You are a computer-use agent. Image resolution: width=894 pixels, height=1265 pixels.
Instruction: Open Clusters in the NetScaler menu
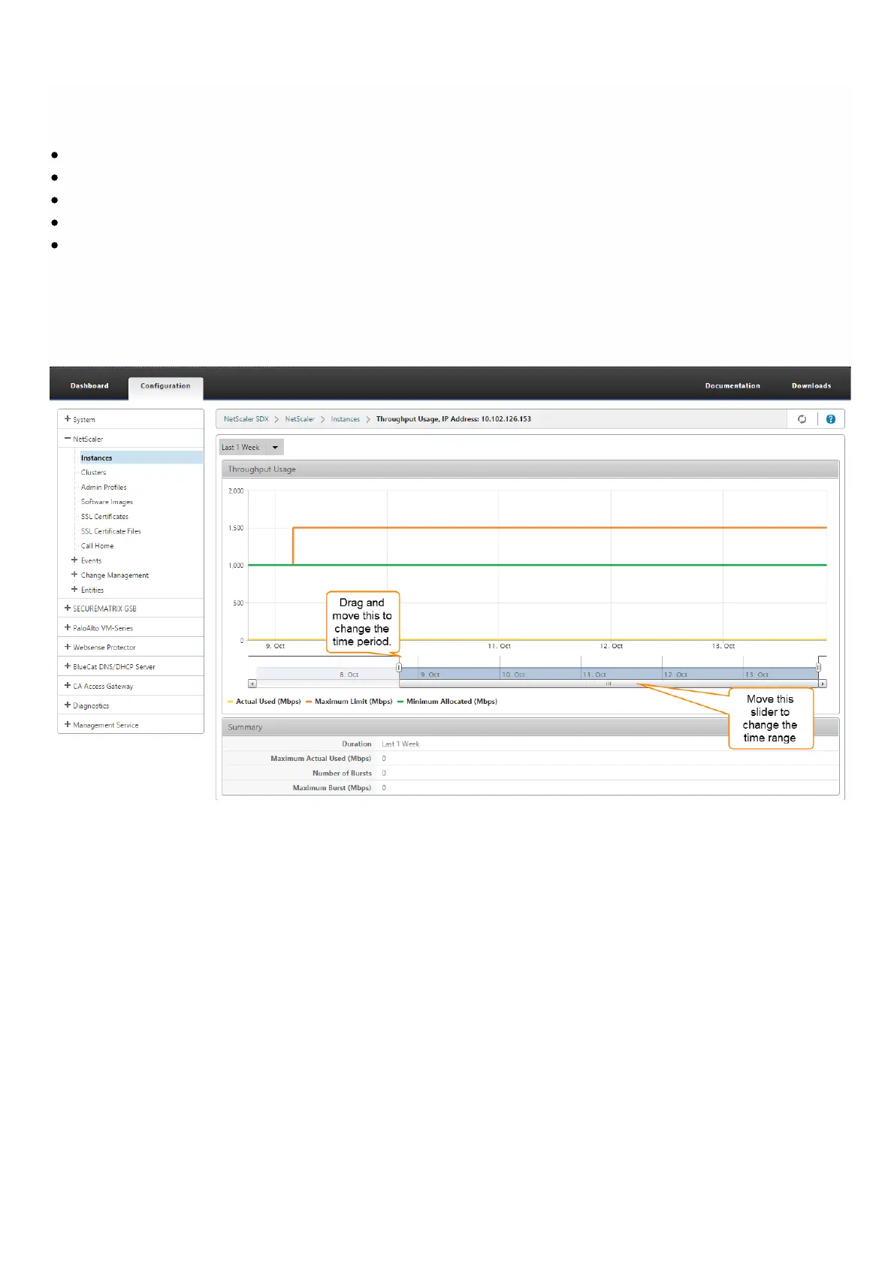pyautogui.click(x=93, y=472)
